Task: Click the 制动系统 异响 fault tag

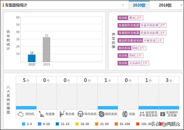Action: 132,48
